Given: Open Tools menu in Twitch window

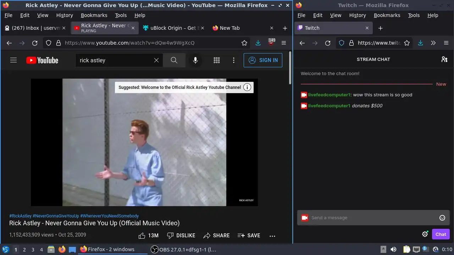Looking at the screenshot, I should coord(414,15).
